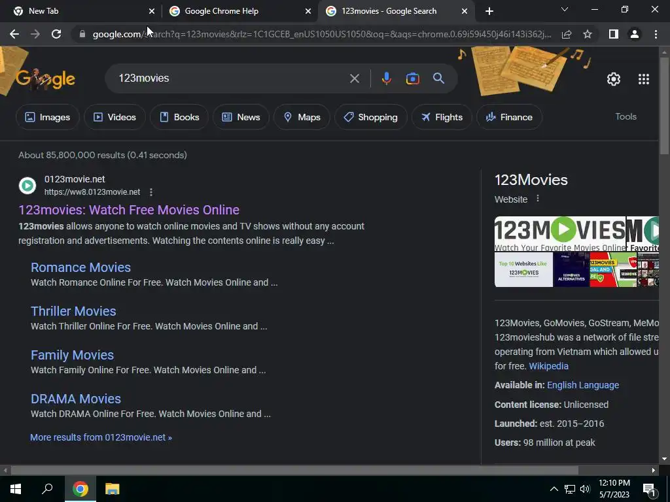Clear the search box text

click(x=354, y=78)
